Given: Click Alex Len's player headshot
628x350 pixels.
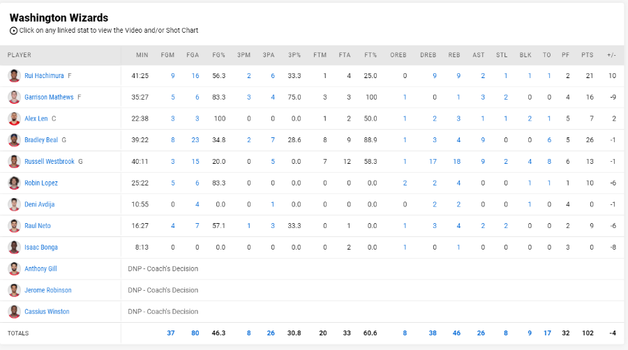Looking at the screenshot, I should point(15,119).
